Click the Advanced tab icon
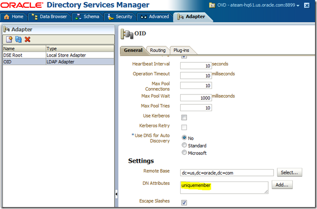The image size is (317, 209). pos(144,17)
